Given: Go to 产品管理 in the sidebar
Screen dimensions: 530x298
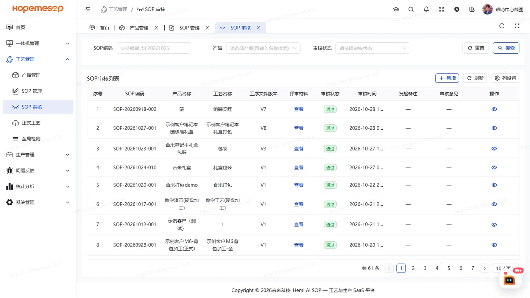Looking at the screenshot, I should click(x=38, y=75).
